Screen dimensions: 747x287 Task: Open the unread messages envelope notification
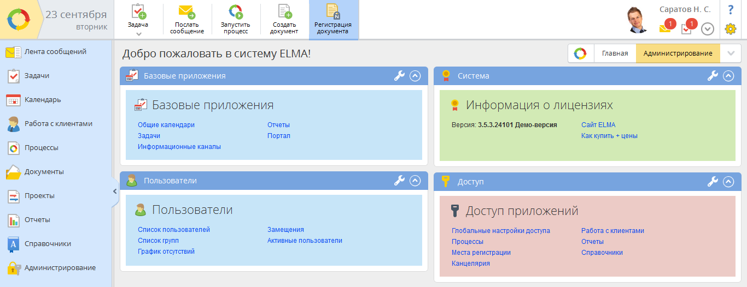pyautogui.click(x=666, y=28)
